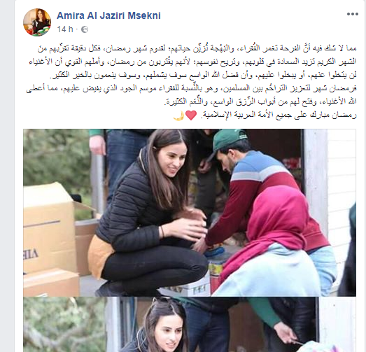Click the paragraph starting with 'فرمضان شهر'
Screen dimensions: 366x352
192,95
